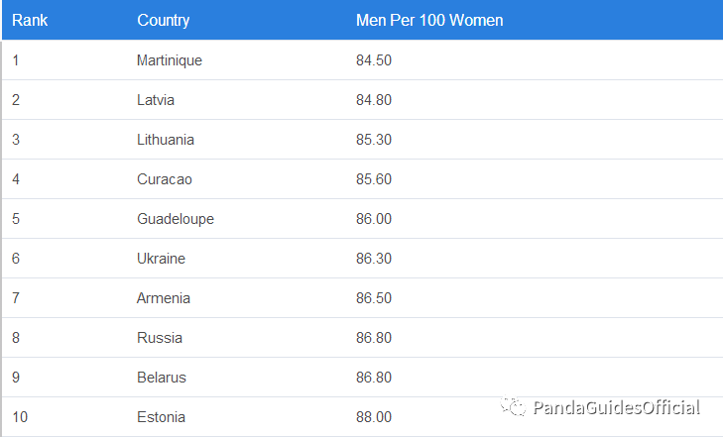
Task: Select the Latvia row
Action: [362, 100]
